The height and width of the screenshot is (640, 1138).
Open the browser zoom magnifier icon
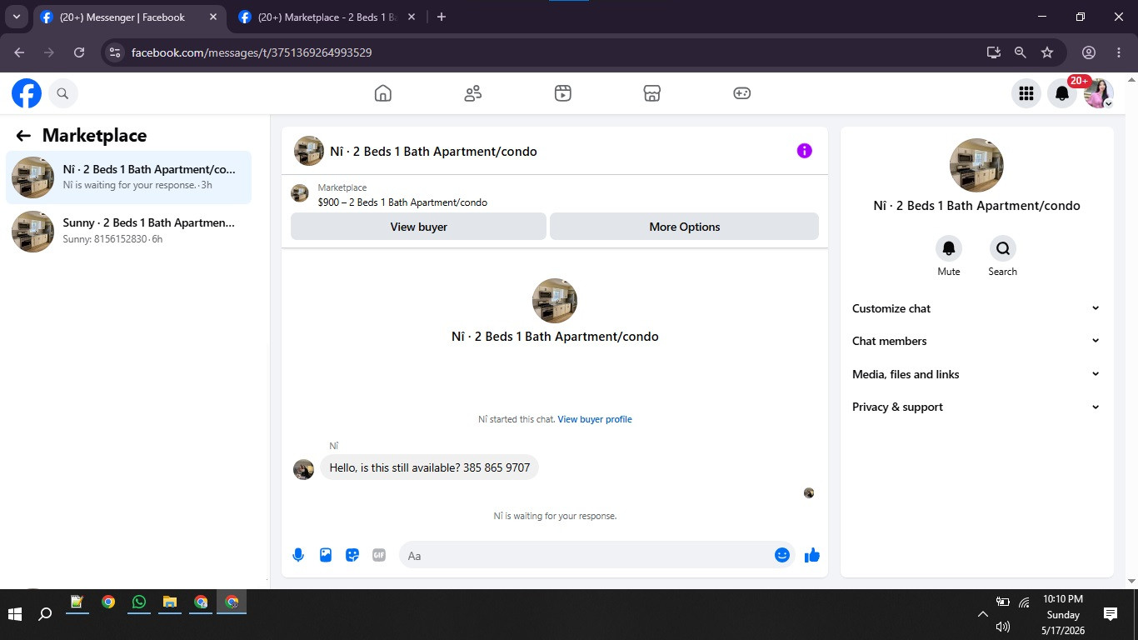point(1020,52)
